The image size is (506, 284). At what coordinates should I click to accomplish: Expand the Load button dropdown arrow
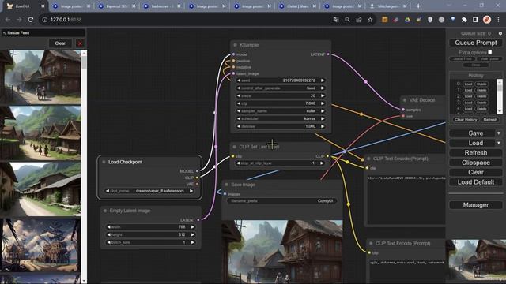coord(499,143)
